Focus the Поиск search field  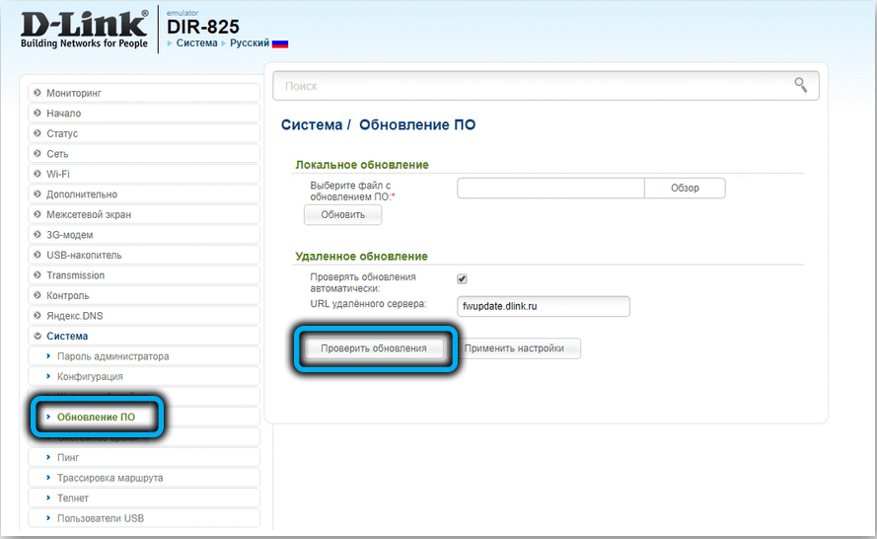click(533, 86)
